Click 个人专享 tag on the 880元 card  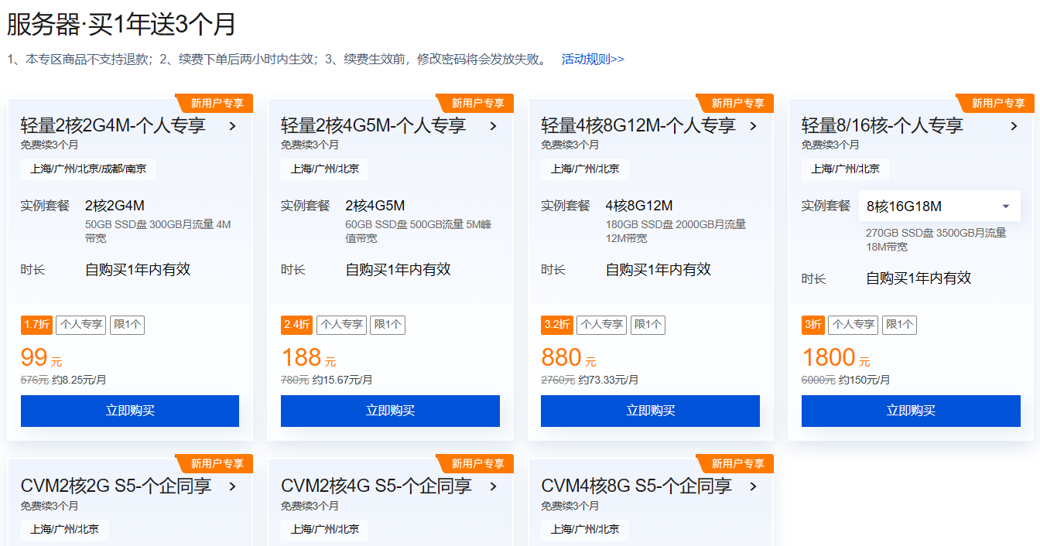601,325
